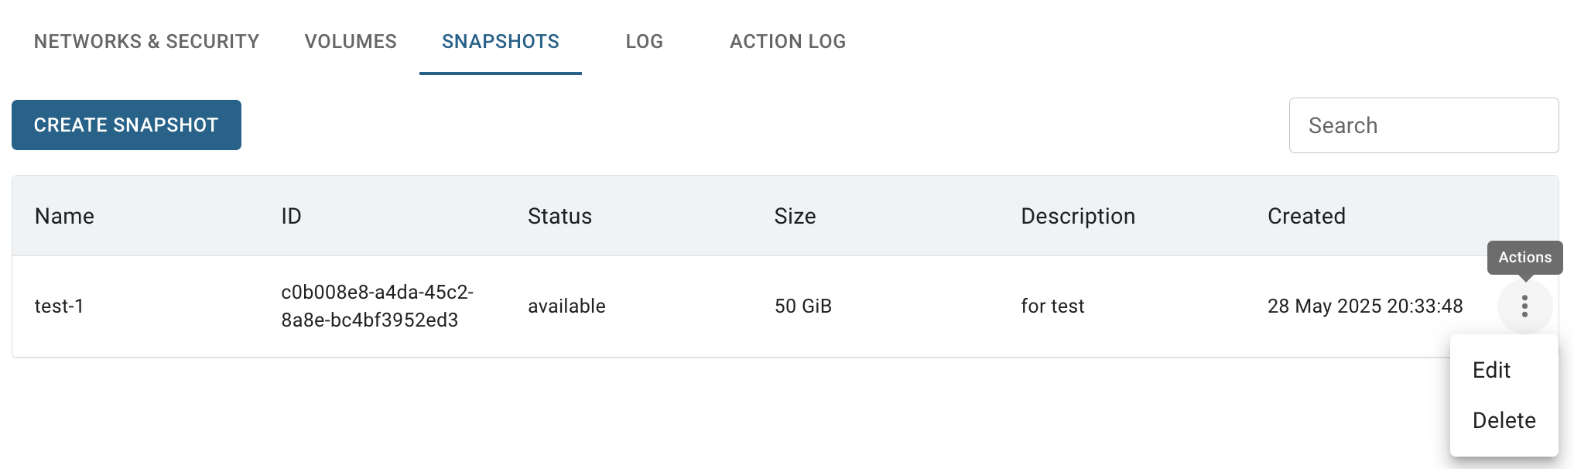This screenshot has width=1574, height=469.
Task: Switch to the Networks & Security tab
Action: point(146,41)
